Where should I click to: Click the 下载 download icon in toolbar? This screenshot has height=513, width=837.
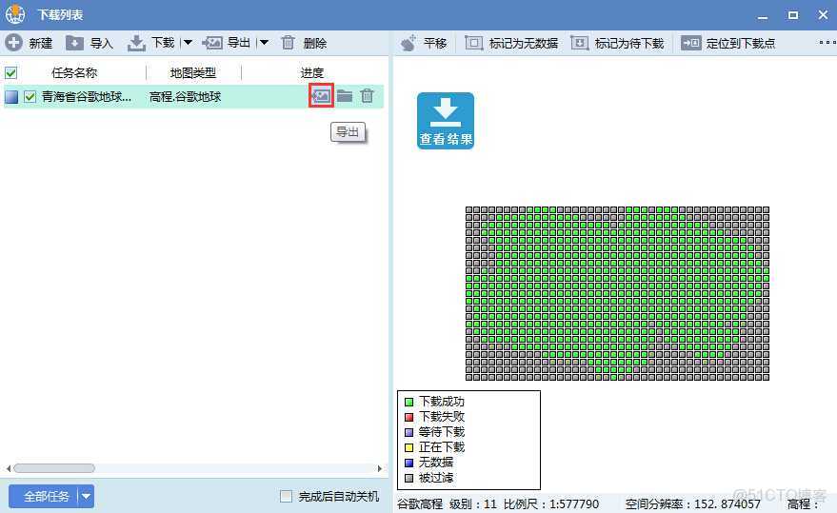click(x=136, y=43)
